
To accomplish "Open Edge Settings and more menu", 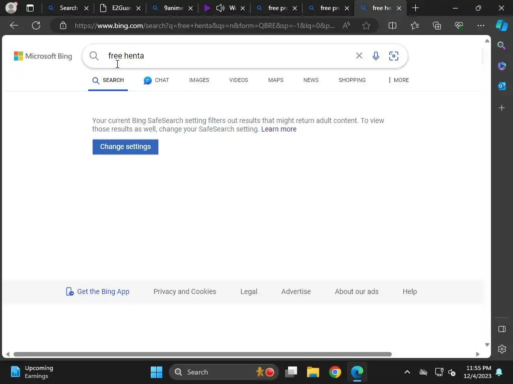I will [x=480, y=25].
